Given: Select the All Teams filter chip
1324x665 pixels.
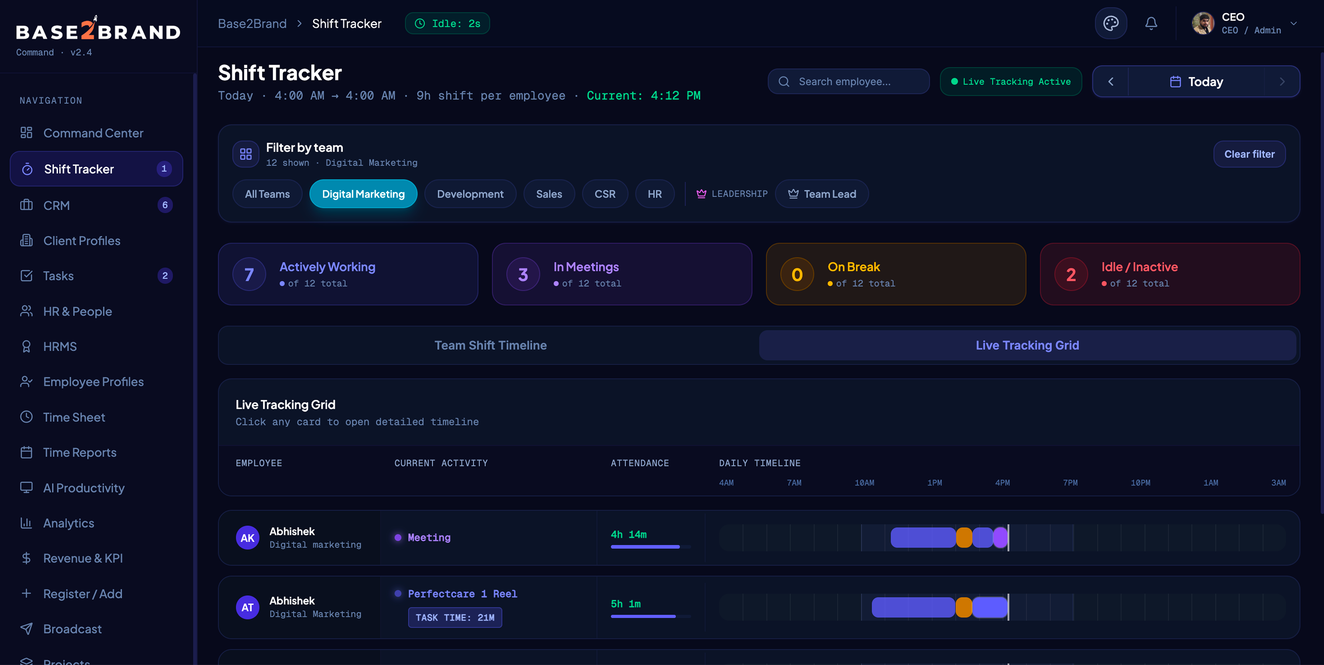Looking at the screenshot, I should [x=267, y=194].
